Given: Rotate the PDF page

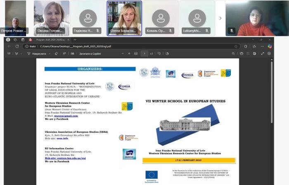Looking at the screenshot, I should [x=159, y=53].
